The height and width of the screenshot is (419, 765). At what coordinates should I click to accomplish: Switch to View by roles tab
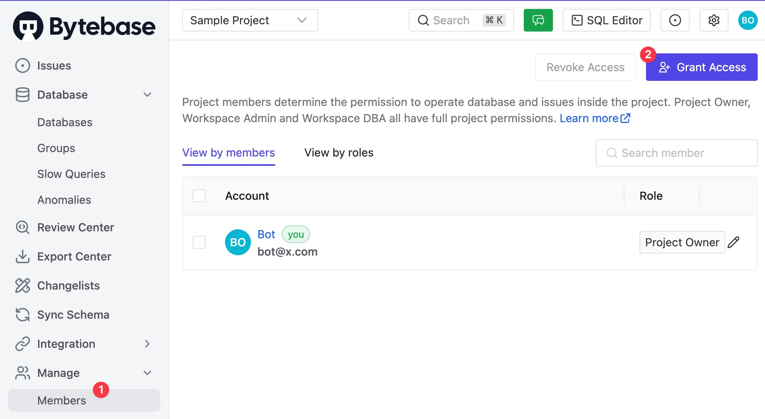point(339,153)
